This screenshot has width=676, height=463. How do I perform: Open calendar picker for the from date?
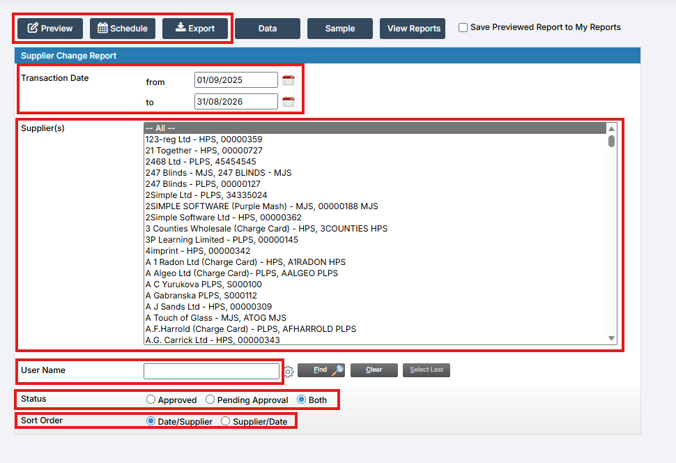tap(289, 79)
